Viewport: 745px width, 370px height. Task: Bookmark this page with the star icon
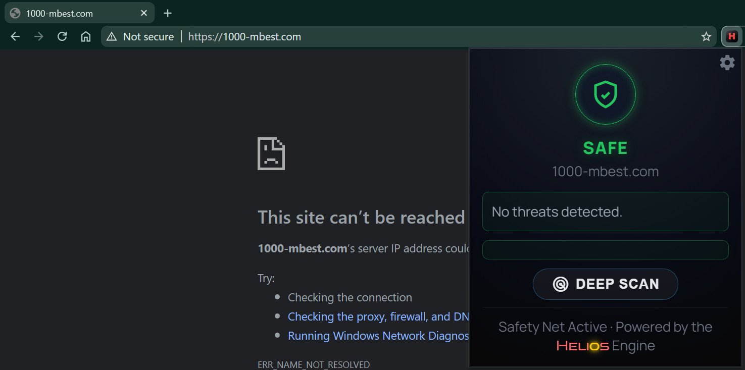706,37
